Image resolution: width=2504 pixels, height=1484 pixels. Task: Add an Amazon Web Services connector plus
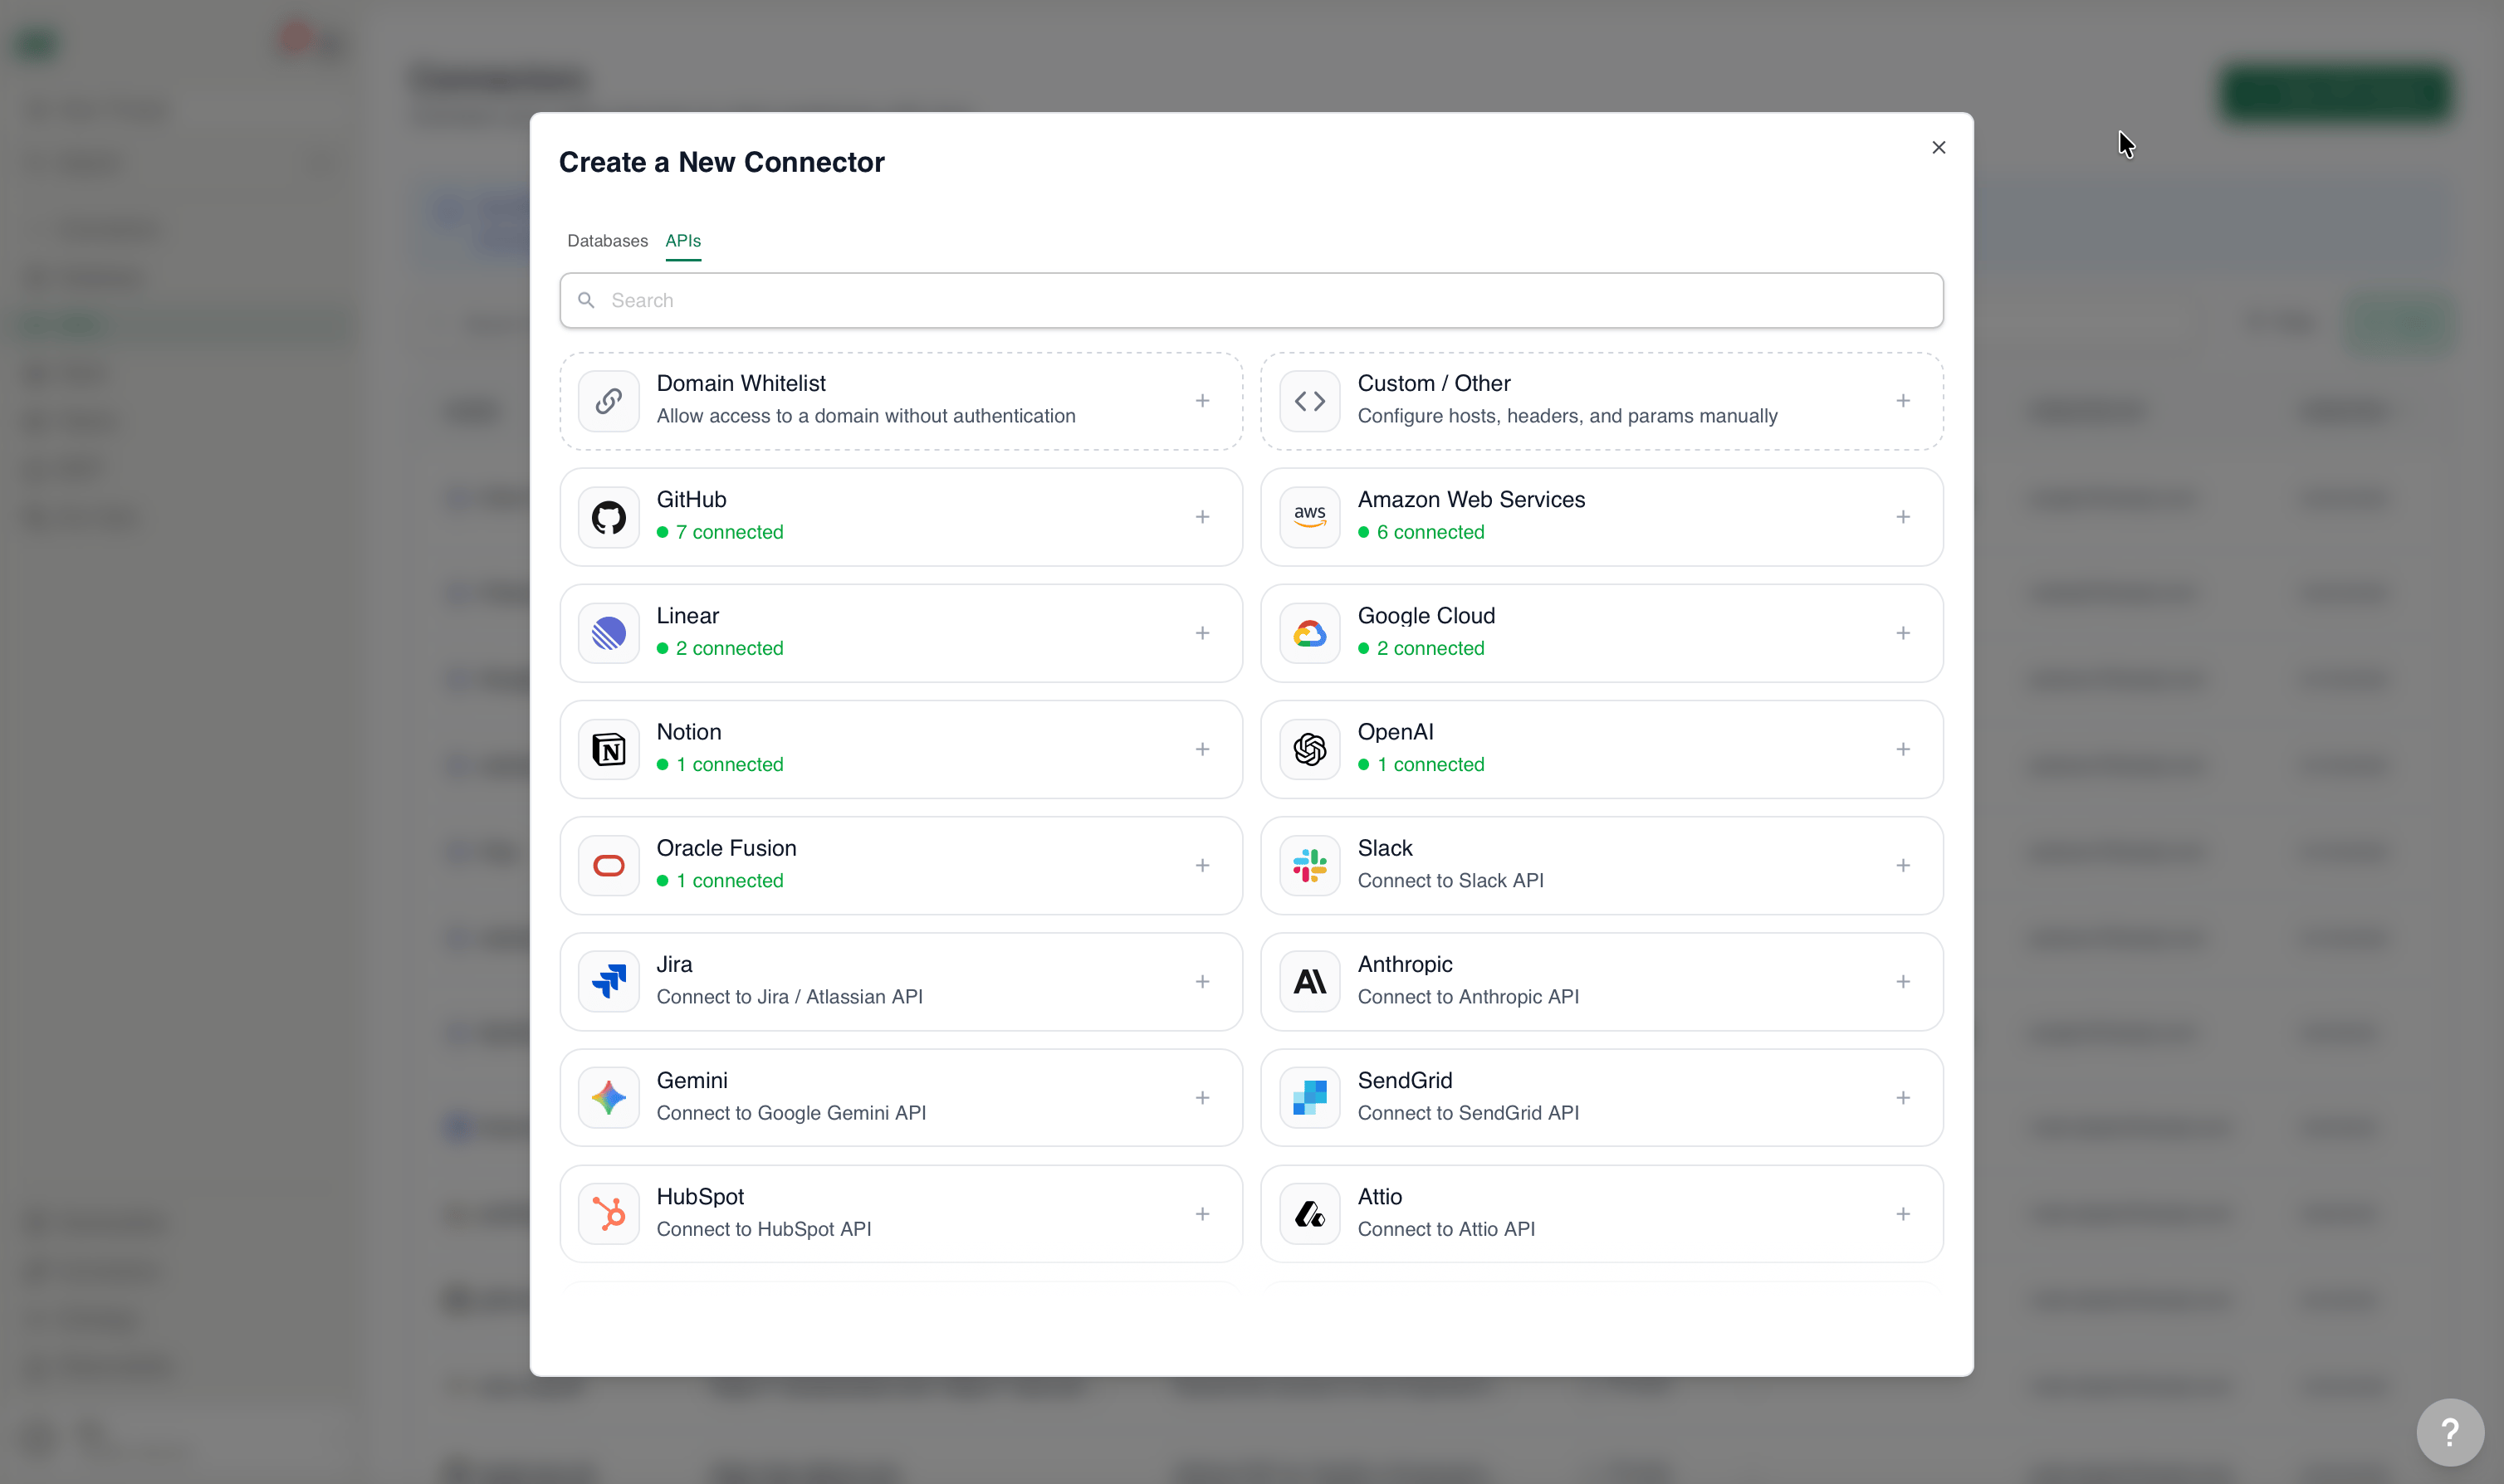(1903, 517)
